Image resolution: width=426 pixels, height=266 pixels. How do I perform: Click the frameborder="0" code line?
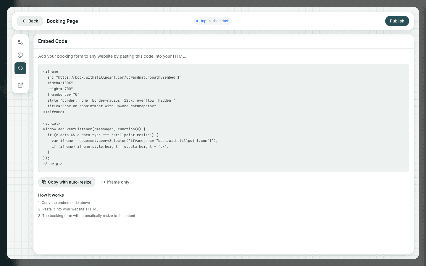[x=63, y=95]
